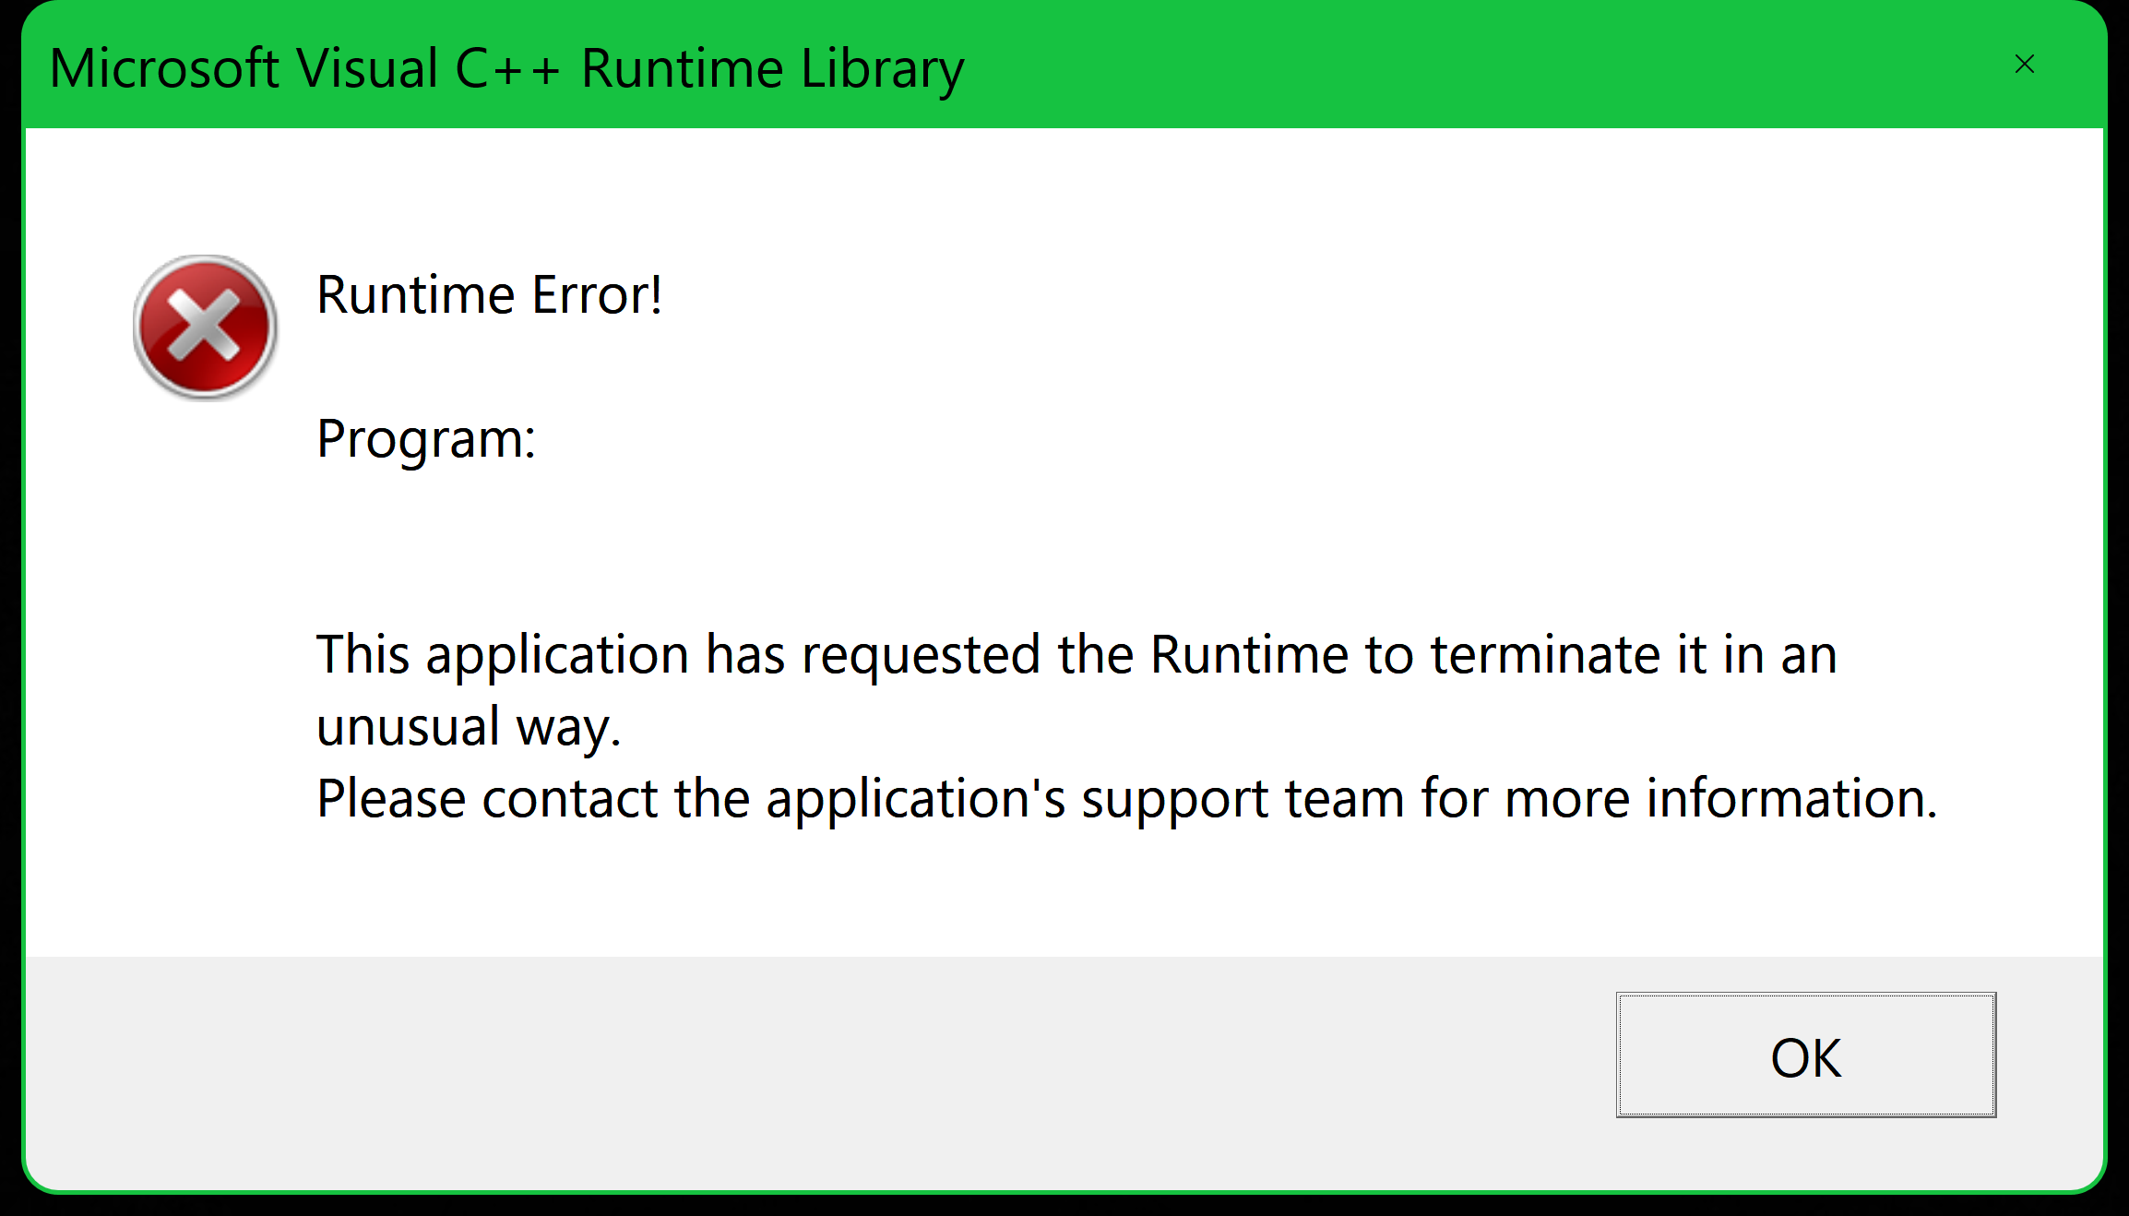Click the "Runtime Error!" heading text
The image size is (2129, 1216).
(489, 296)
